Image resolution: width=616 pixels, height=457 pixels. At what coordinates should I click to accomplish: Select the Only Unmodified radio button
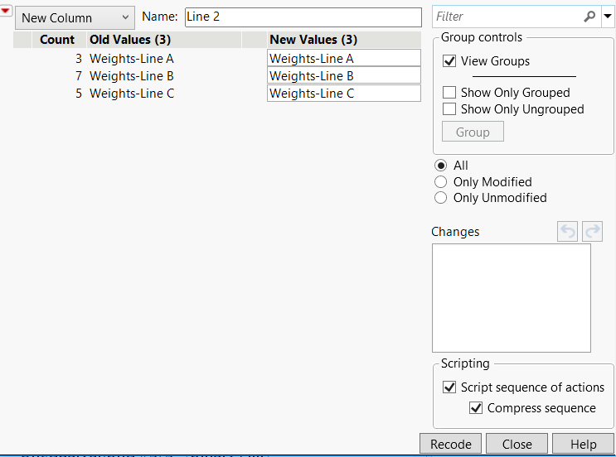pyautogui.click(x=442, y=198)
